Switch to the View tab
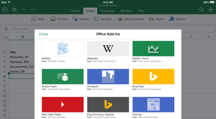This screenshot has width=216, height=119. click(x=141, y=11)
